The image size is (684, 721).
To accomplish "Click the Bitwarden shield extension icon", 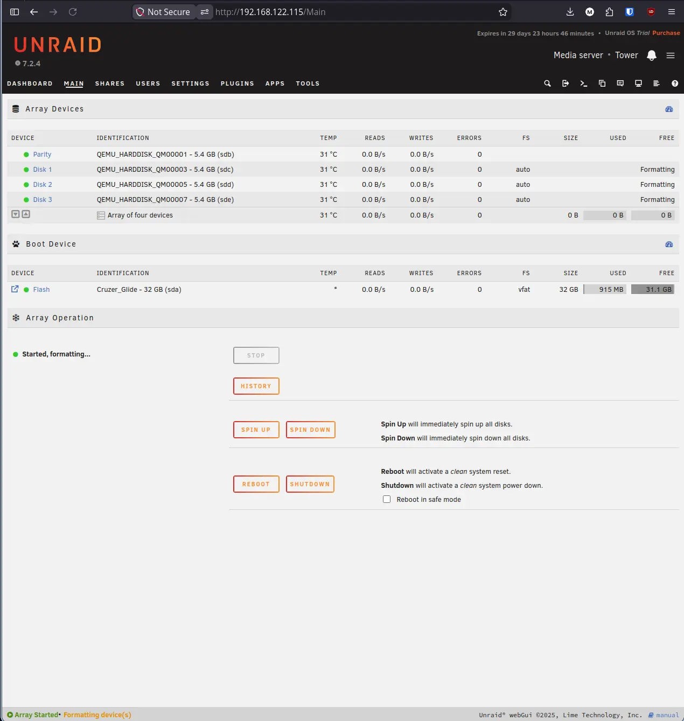I will click(x=630, y=12).
